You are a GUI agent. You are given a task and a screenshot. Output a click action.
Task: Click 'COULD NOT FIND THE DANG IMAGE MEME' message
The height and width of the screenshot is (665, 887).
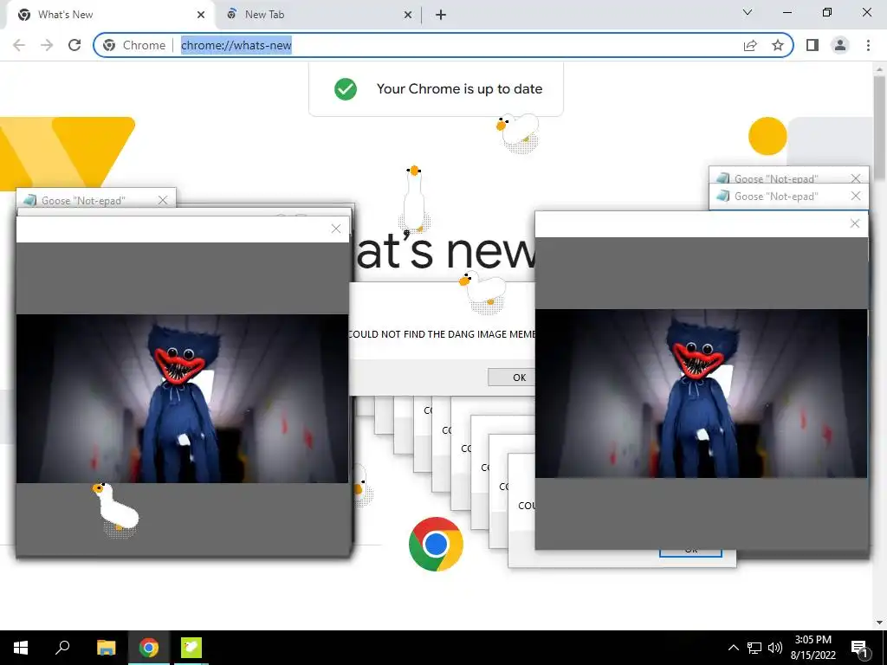coord(441,334)
